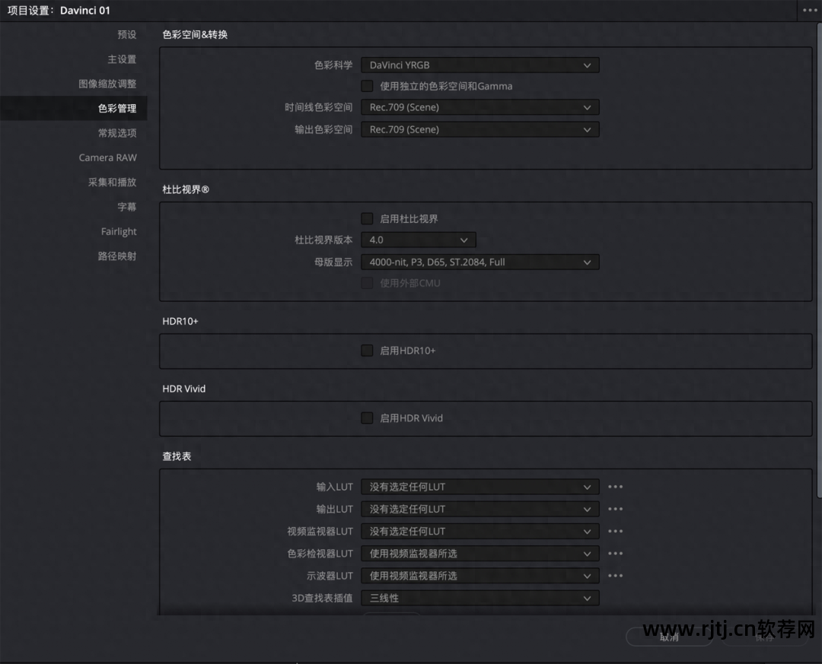Toggle 使用独立的色彩空间和Gamma
The image size is (822, 664).
coord(367,86)
